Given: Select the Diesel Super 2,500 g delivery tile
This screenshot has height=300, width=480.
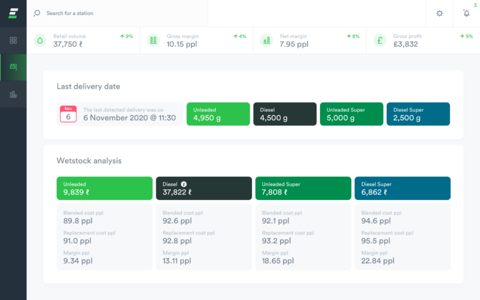Looking at the screenshot, I should point(418,114).
